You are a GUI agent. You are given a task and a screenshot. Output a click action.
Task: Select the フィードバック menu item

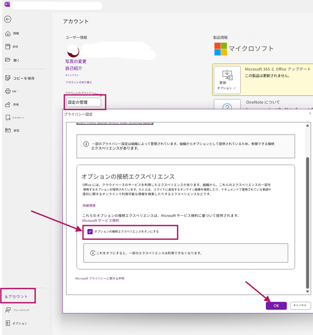coord(21,310)
